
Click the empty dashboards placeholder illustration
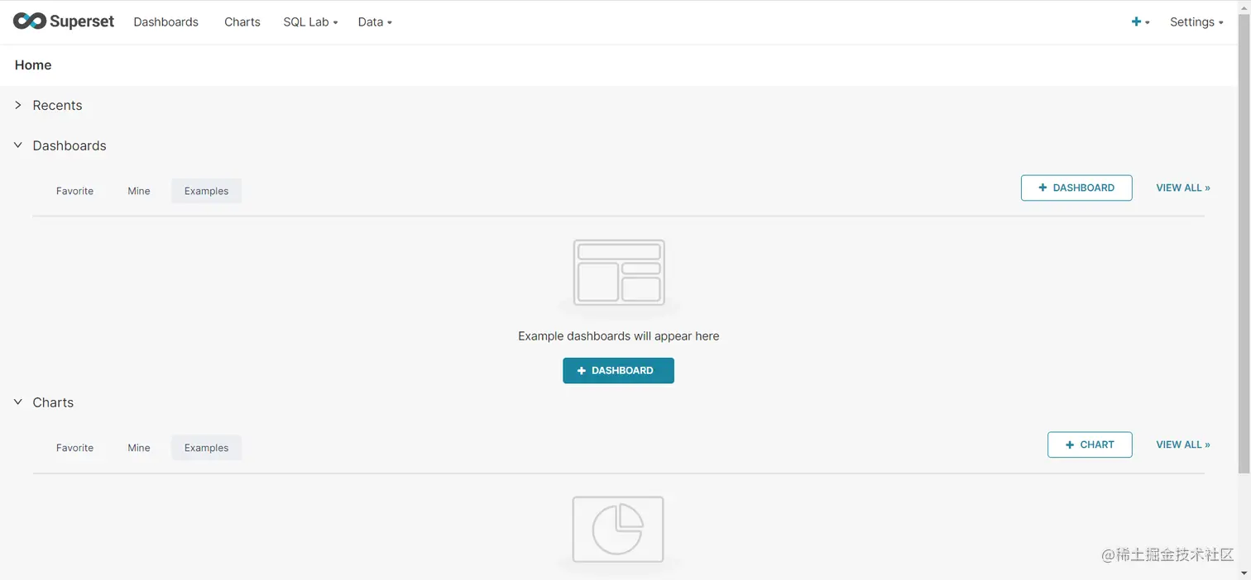click(x=619, y=273)
